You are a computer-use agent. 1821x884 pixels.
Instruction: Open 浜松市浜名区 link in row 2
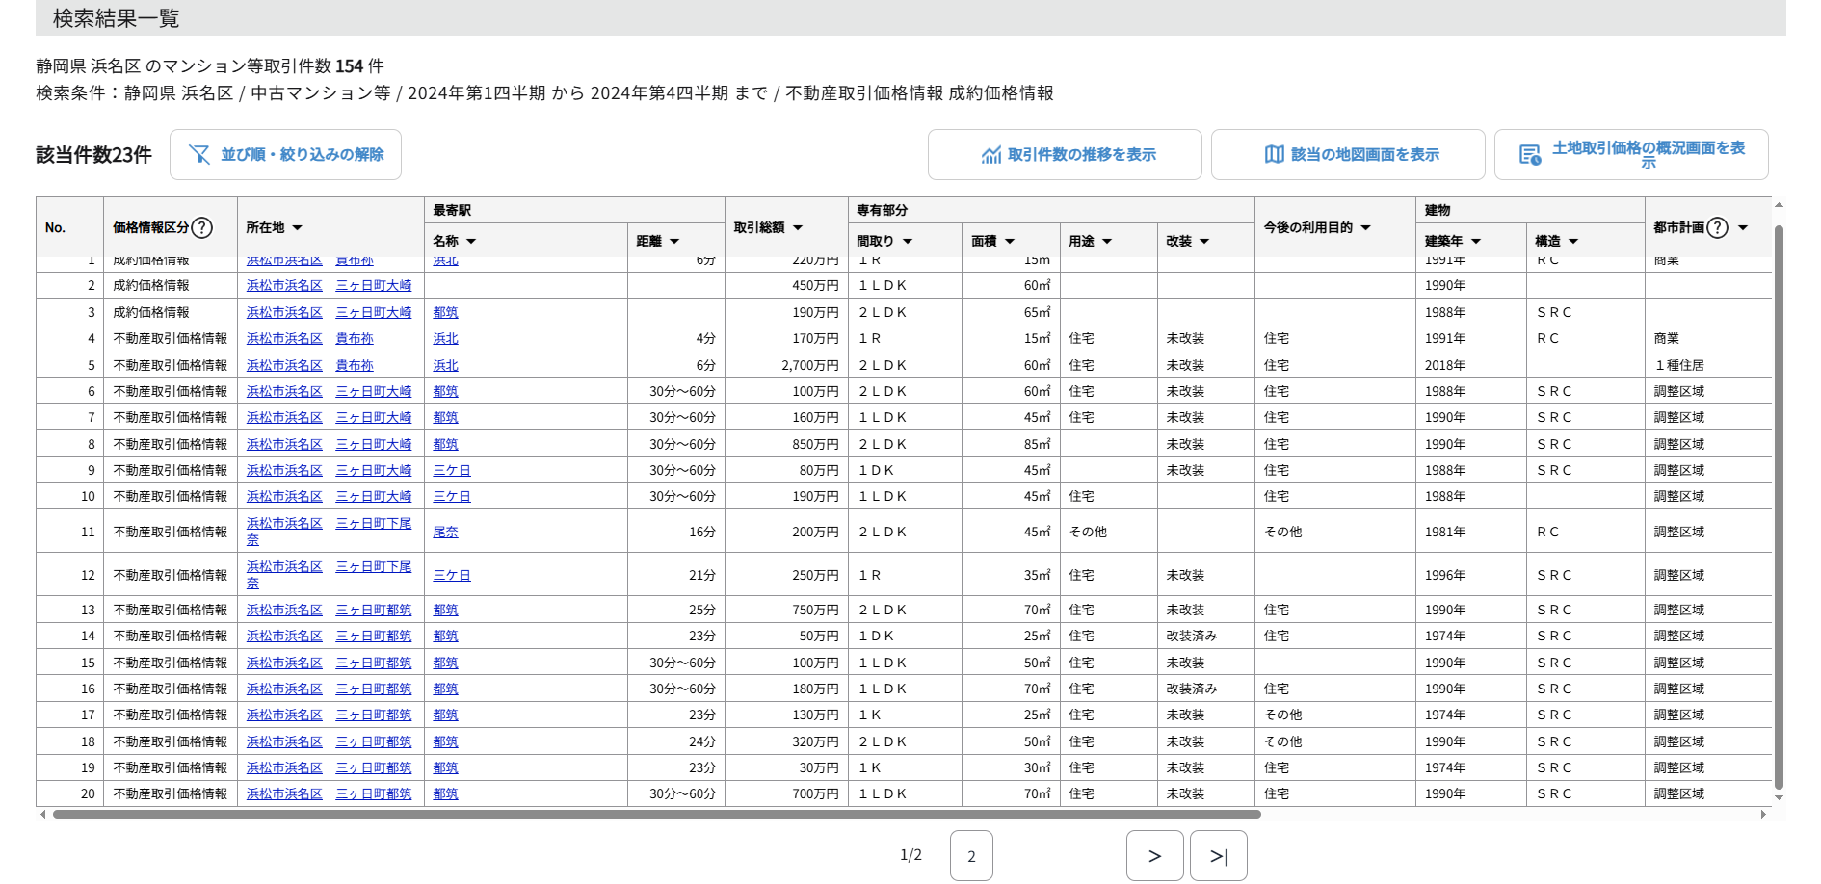(284, 286)
